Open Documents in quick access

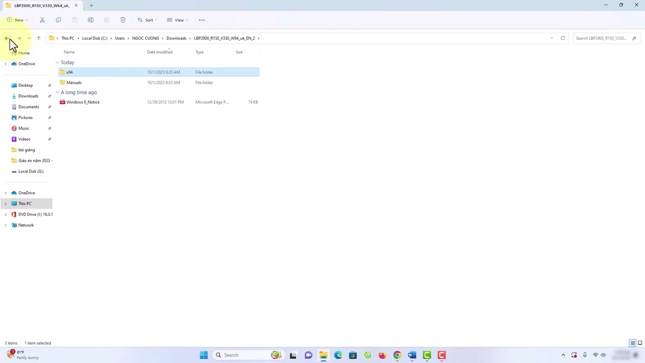(x=29, y=107)
